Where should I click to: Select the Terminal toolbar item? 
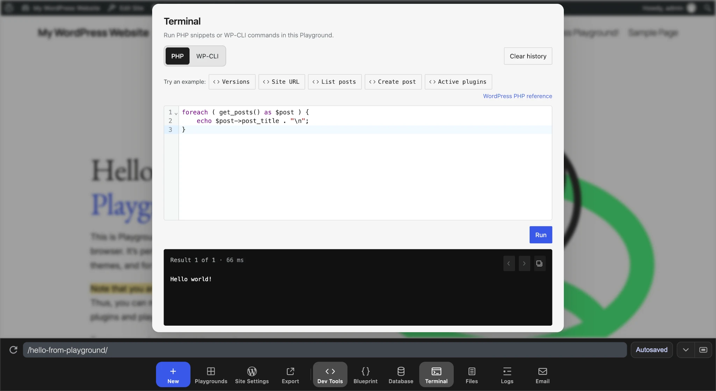[x=436, y=374]
